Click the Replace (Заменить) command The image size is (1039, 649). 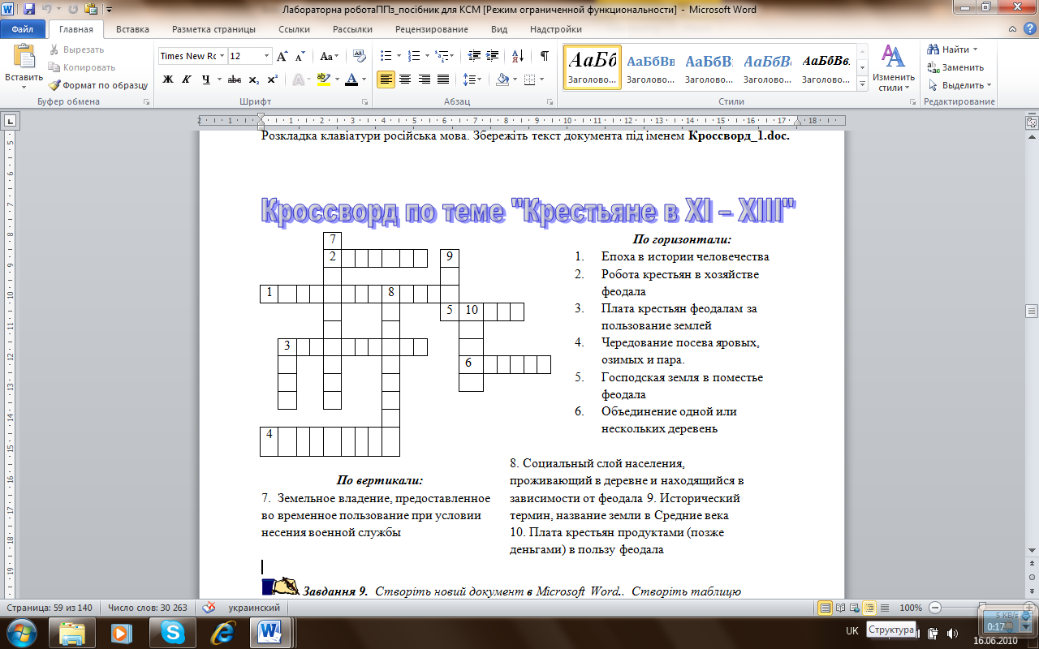click(956, 67)
